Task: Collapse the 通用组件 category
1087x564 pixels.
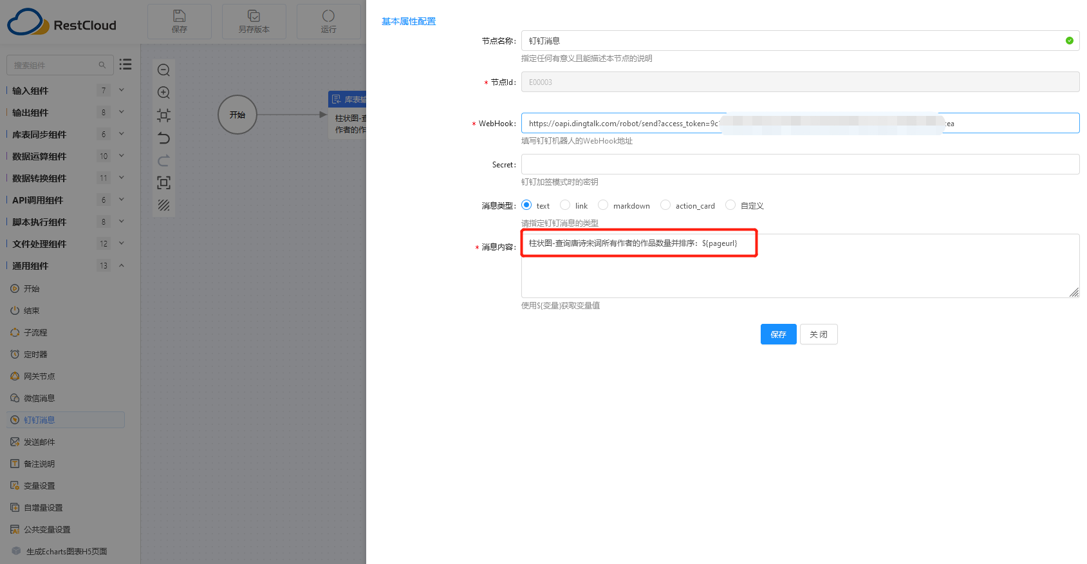Action: pos(122,265)
